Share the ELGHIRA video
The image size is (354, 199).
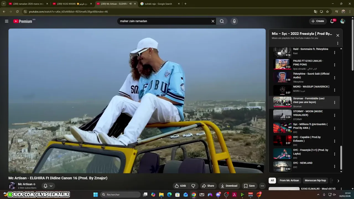[208, 186]
